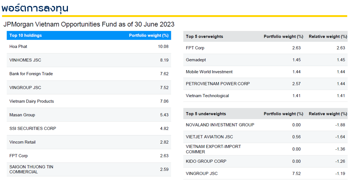Click the Top 5 overweights header
This screenshot has width=351, height=182.
pos(204,37)
